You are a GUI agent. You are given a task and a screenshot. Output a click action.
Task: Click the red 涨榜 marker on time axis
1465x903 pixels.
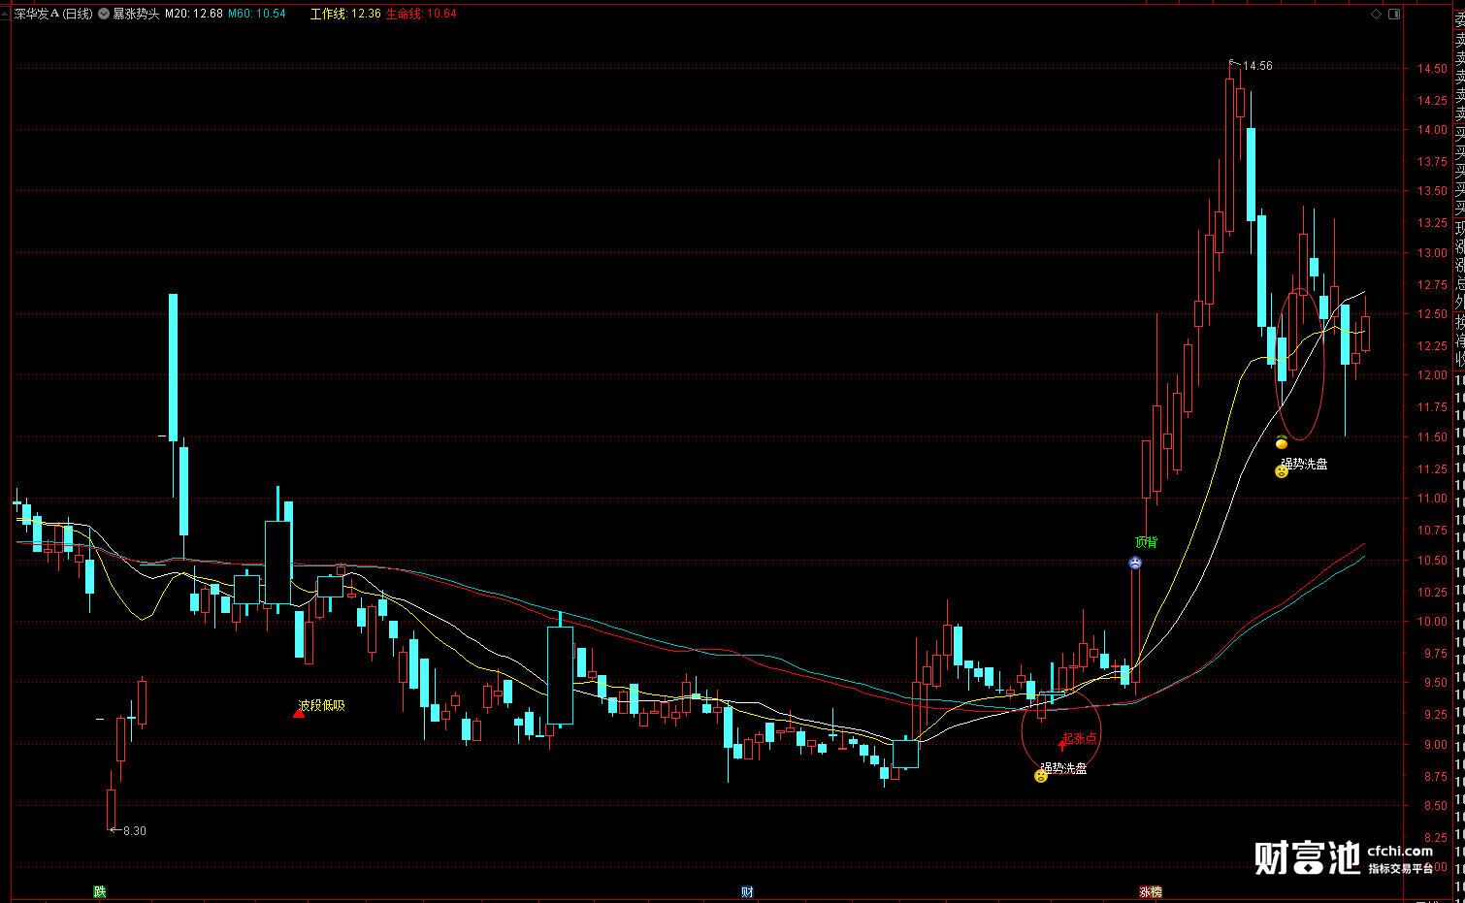(1151, 891)
